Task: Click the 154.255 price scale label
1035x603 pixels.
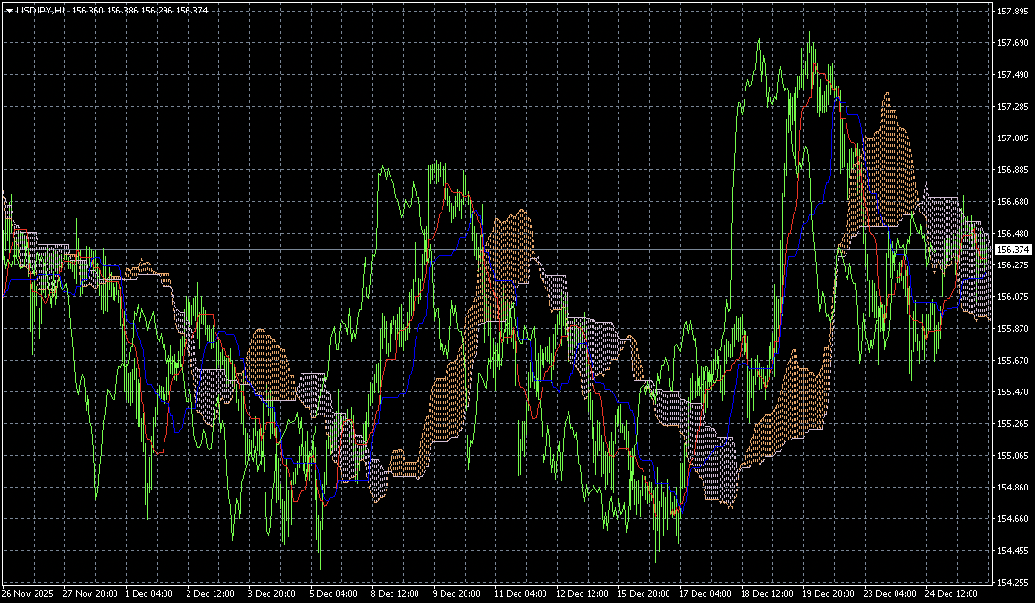Action: (1012, 582)
